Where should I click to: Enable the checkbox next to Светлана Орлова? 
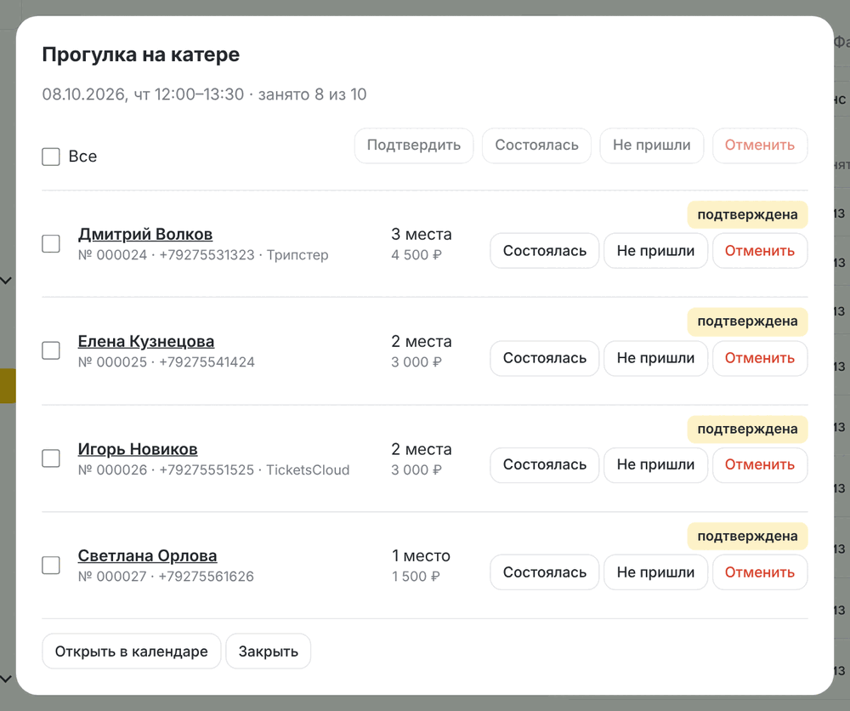tap(51, 565)
